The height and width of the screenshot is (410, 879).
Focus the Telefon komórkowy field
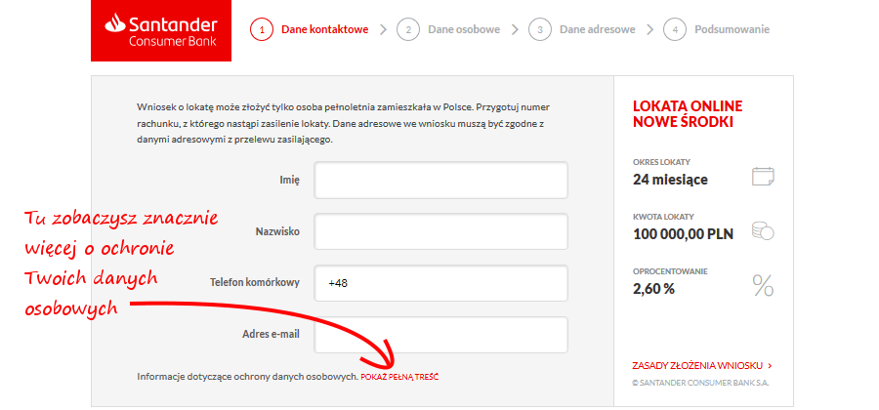pos(441,283)
